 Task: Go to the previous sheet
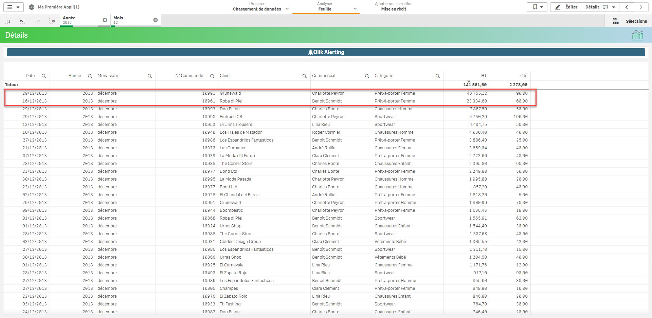[627, 7]
